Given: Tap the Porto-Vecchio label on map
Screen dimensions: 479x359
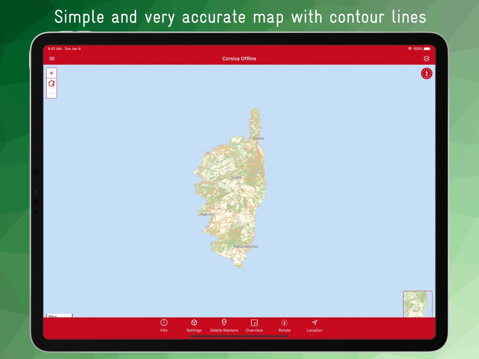Looking at the screenshot, I should pos(246,247).
